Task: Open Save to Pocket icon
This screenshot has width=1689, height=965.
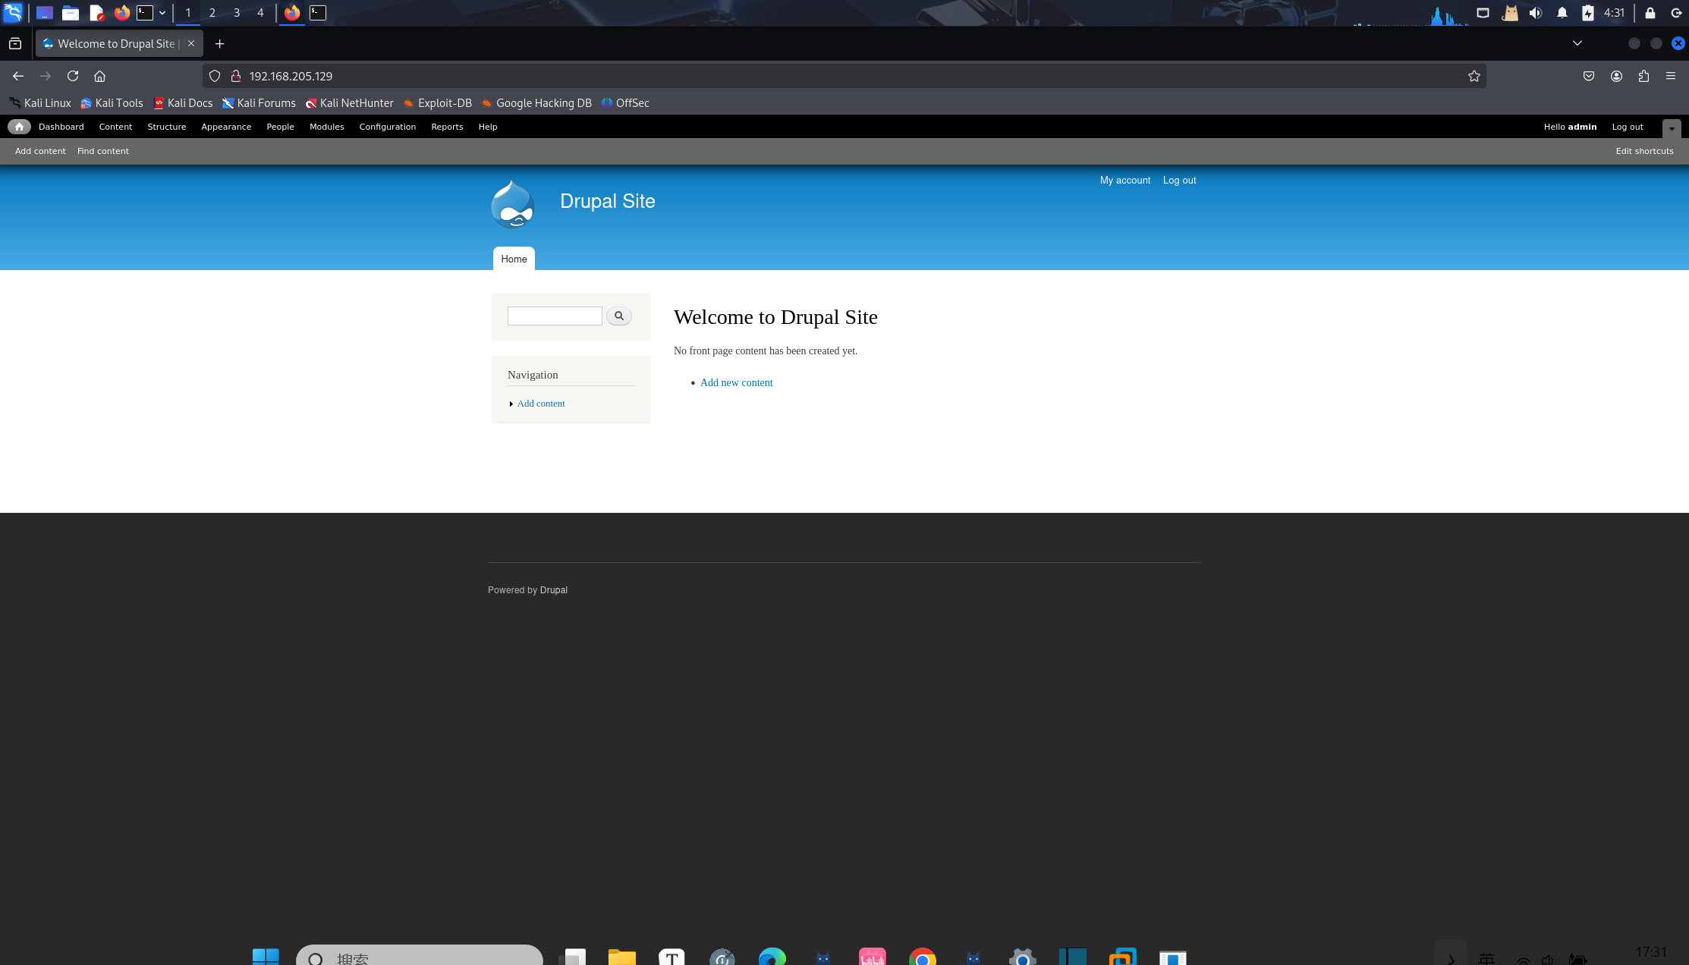Action: (x=1589, y=76)
